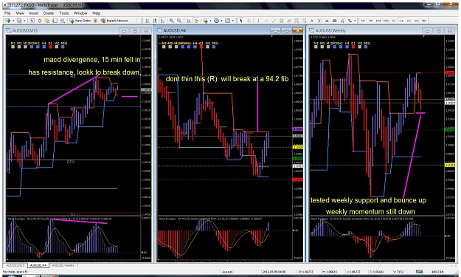
Task: Select the Trendline drawing tool
Action: pos(274,21)
